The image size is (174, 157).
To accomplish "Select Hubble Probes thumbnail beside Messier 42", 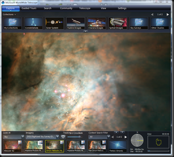I will [34, 146].
